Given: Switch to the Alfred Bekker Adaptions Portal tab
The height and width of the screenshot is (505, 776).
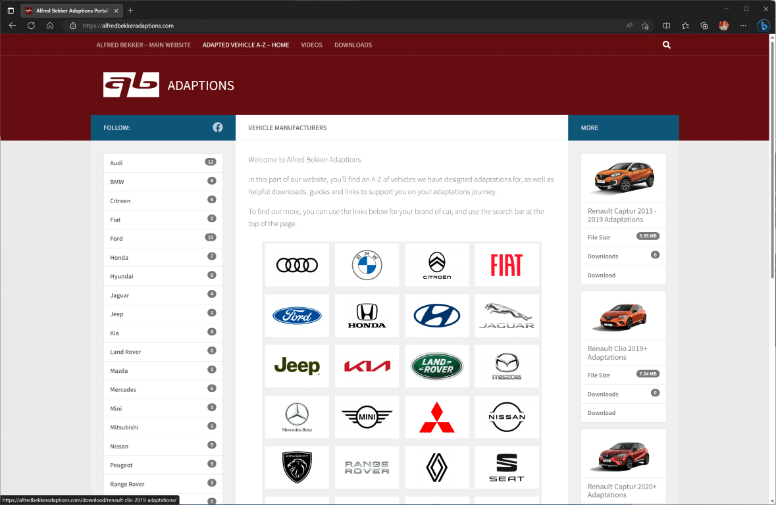Looking at the screenshot, I should point(72,11).
